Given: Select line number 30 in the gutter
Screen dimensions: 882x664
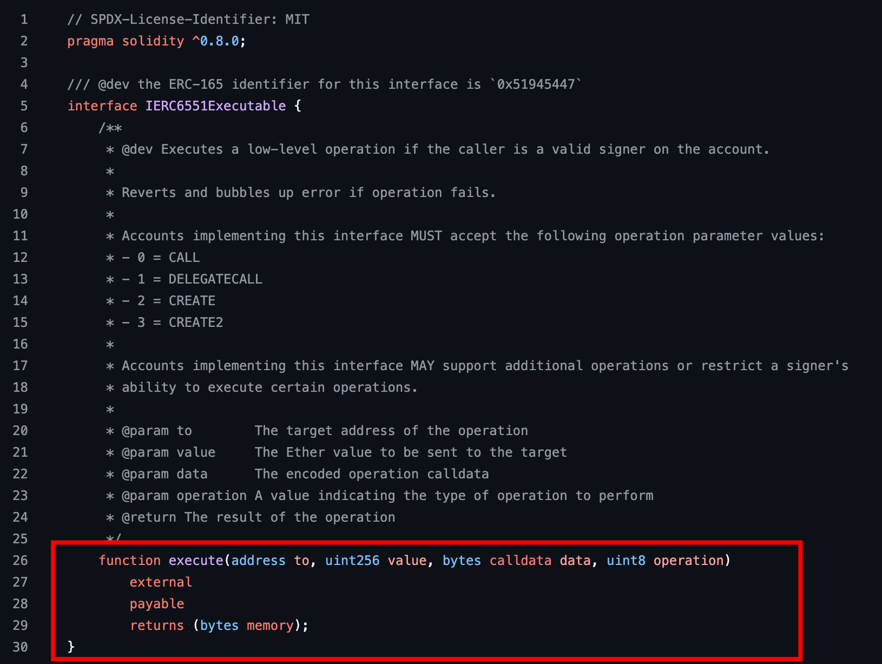Looking at the screenshot, I should 21,647.
